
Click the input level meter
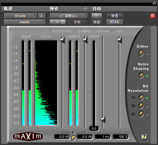coord(26,83)
